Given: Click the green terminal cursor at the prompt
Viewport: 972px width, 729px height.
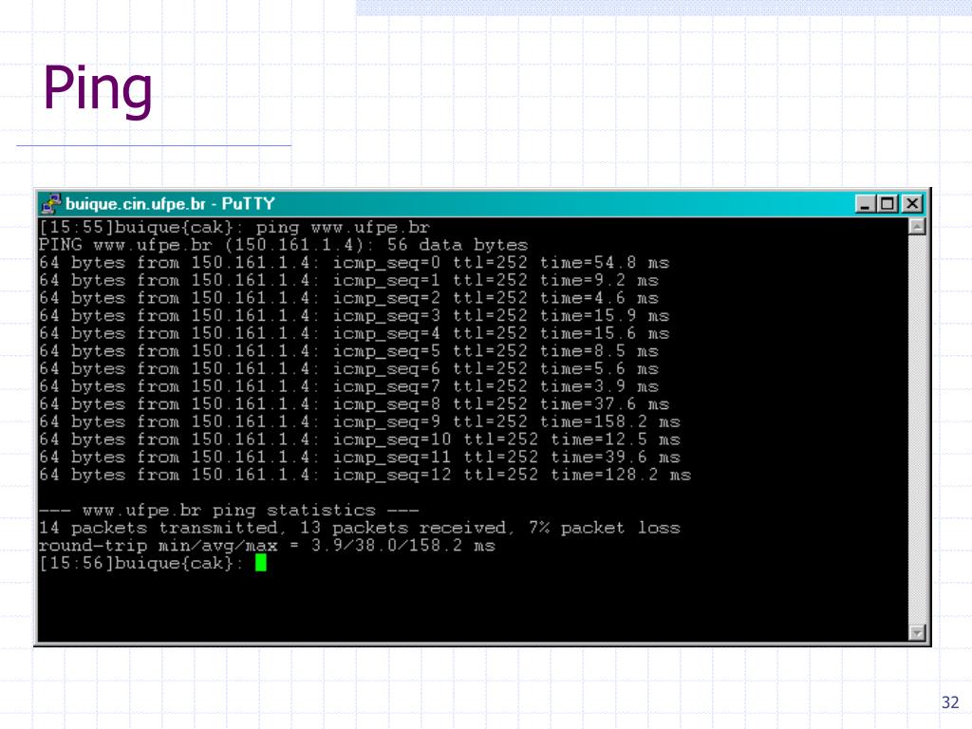Looking at the screenshot, I should pos(261,563).
